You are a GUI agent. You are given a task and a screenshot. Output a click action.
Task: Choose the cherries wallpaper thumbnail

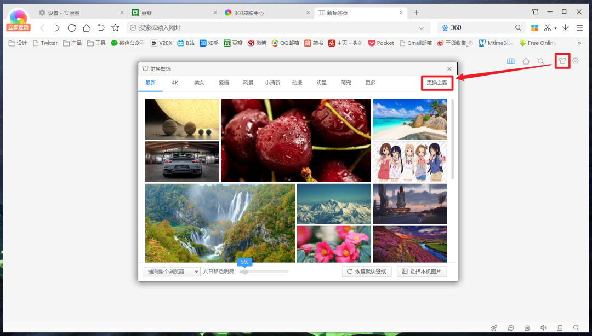pos(296,140)
